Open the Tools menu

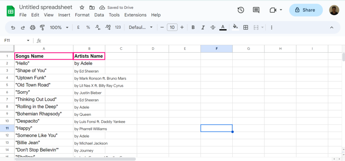point(114,15)
